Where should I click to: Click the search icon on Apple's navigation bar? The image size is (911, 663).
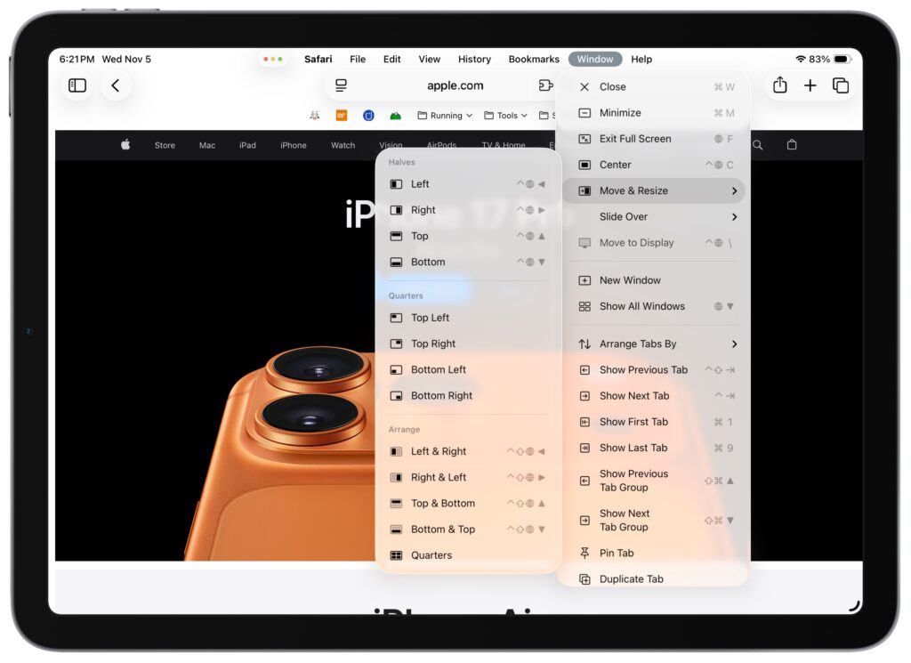tap(757, 143)
